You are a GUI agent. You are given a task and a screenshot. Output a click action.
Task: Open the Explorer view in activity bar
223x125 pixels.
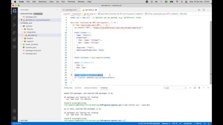[x=14, y=11]
